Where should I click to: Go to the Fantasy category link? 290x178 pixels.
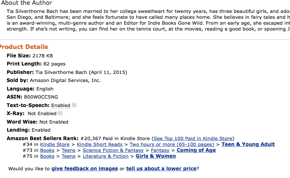coord(160,150)
